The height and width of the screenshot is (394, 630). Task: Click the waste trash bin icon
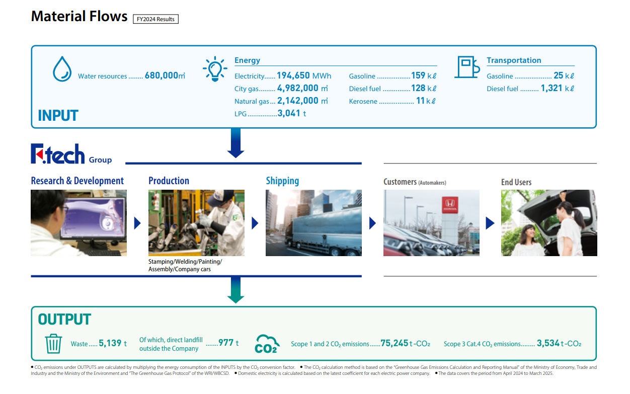click(x=53, y=344)
